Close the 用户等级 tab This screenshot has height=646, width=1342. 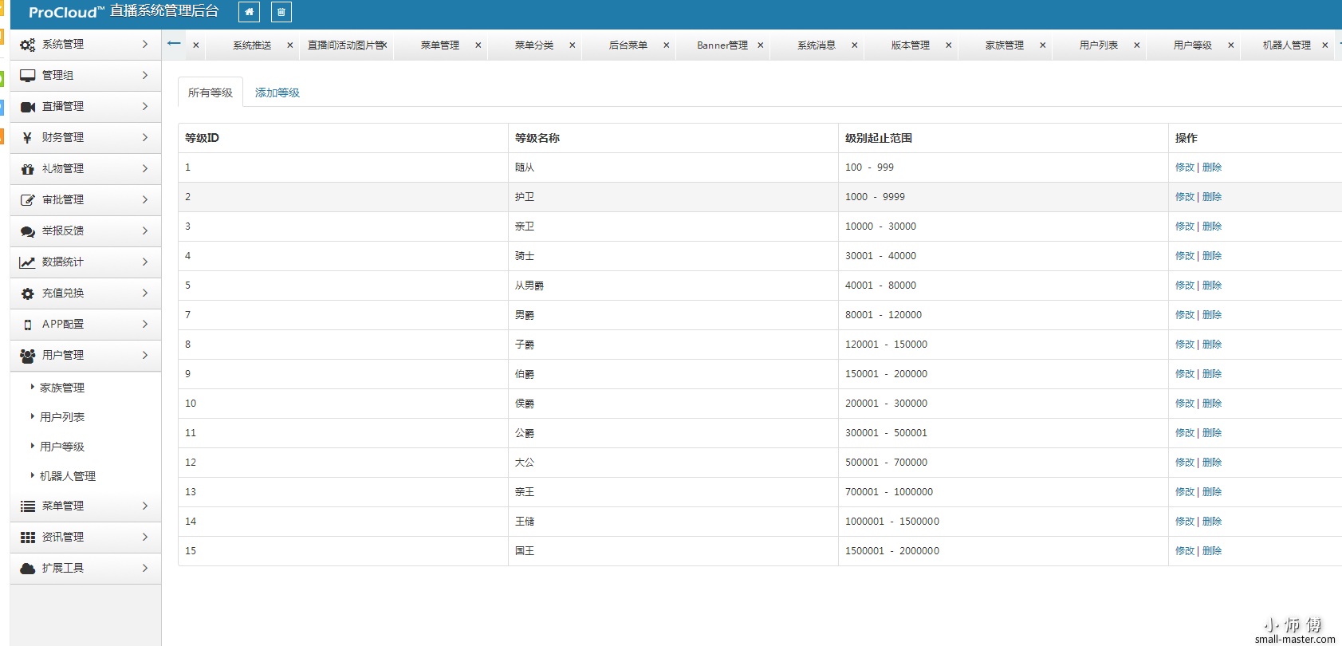(x=1230, y=45)
